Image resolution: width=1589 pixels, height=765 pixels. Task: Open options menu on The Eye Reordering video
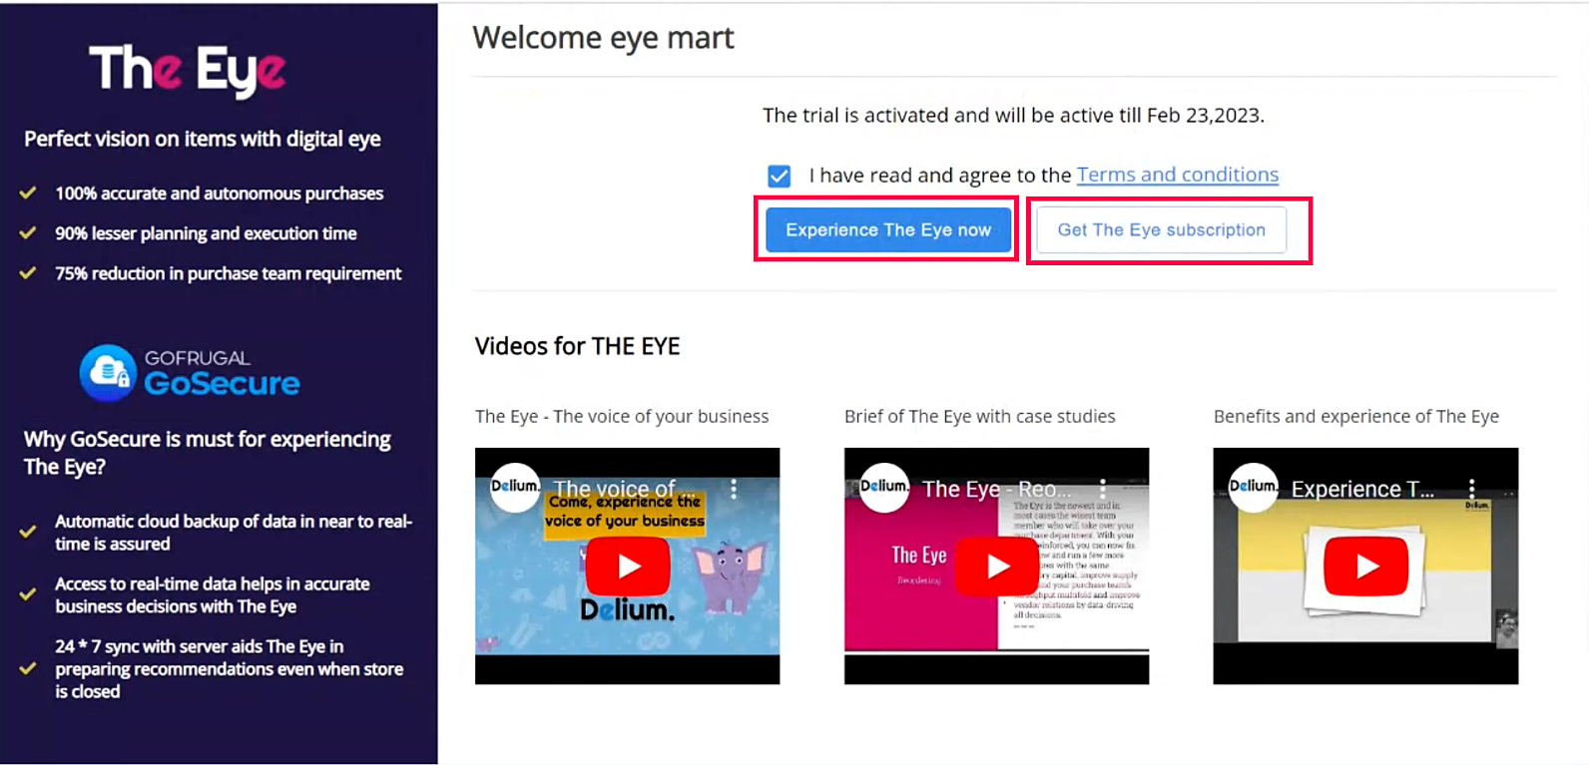1103,489
